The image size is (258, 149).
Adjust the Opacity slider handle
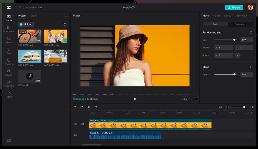(x=234, y=74)
